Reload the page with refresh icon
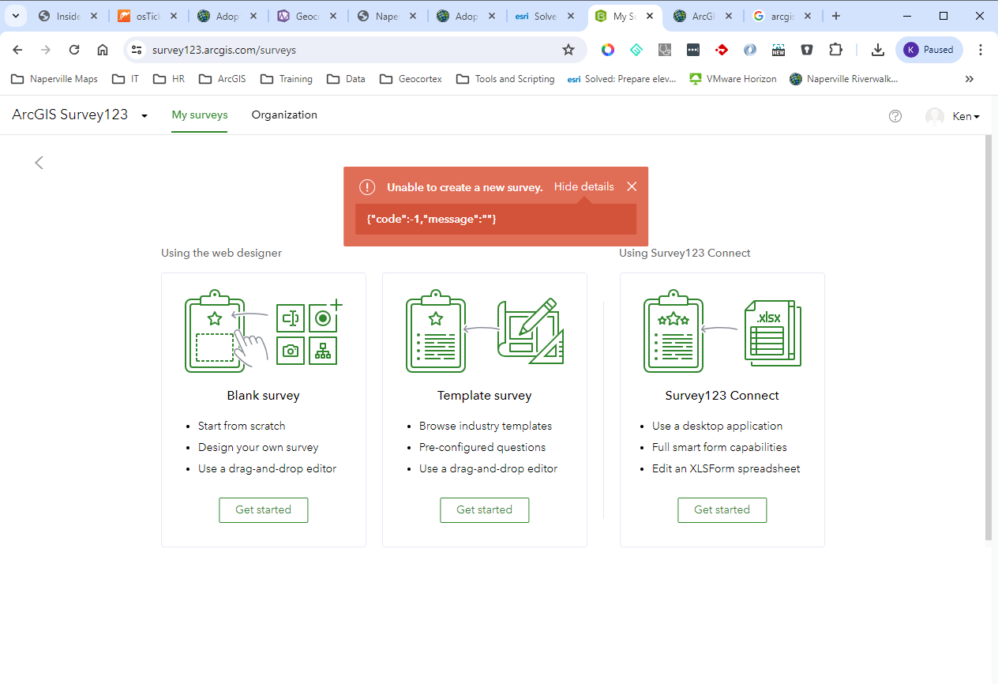 pos(74,50)
